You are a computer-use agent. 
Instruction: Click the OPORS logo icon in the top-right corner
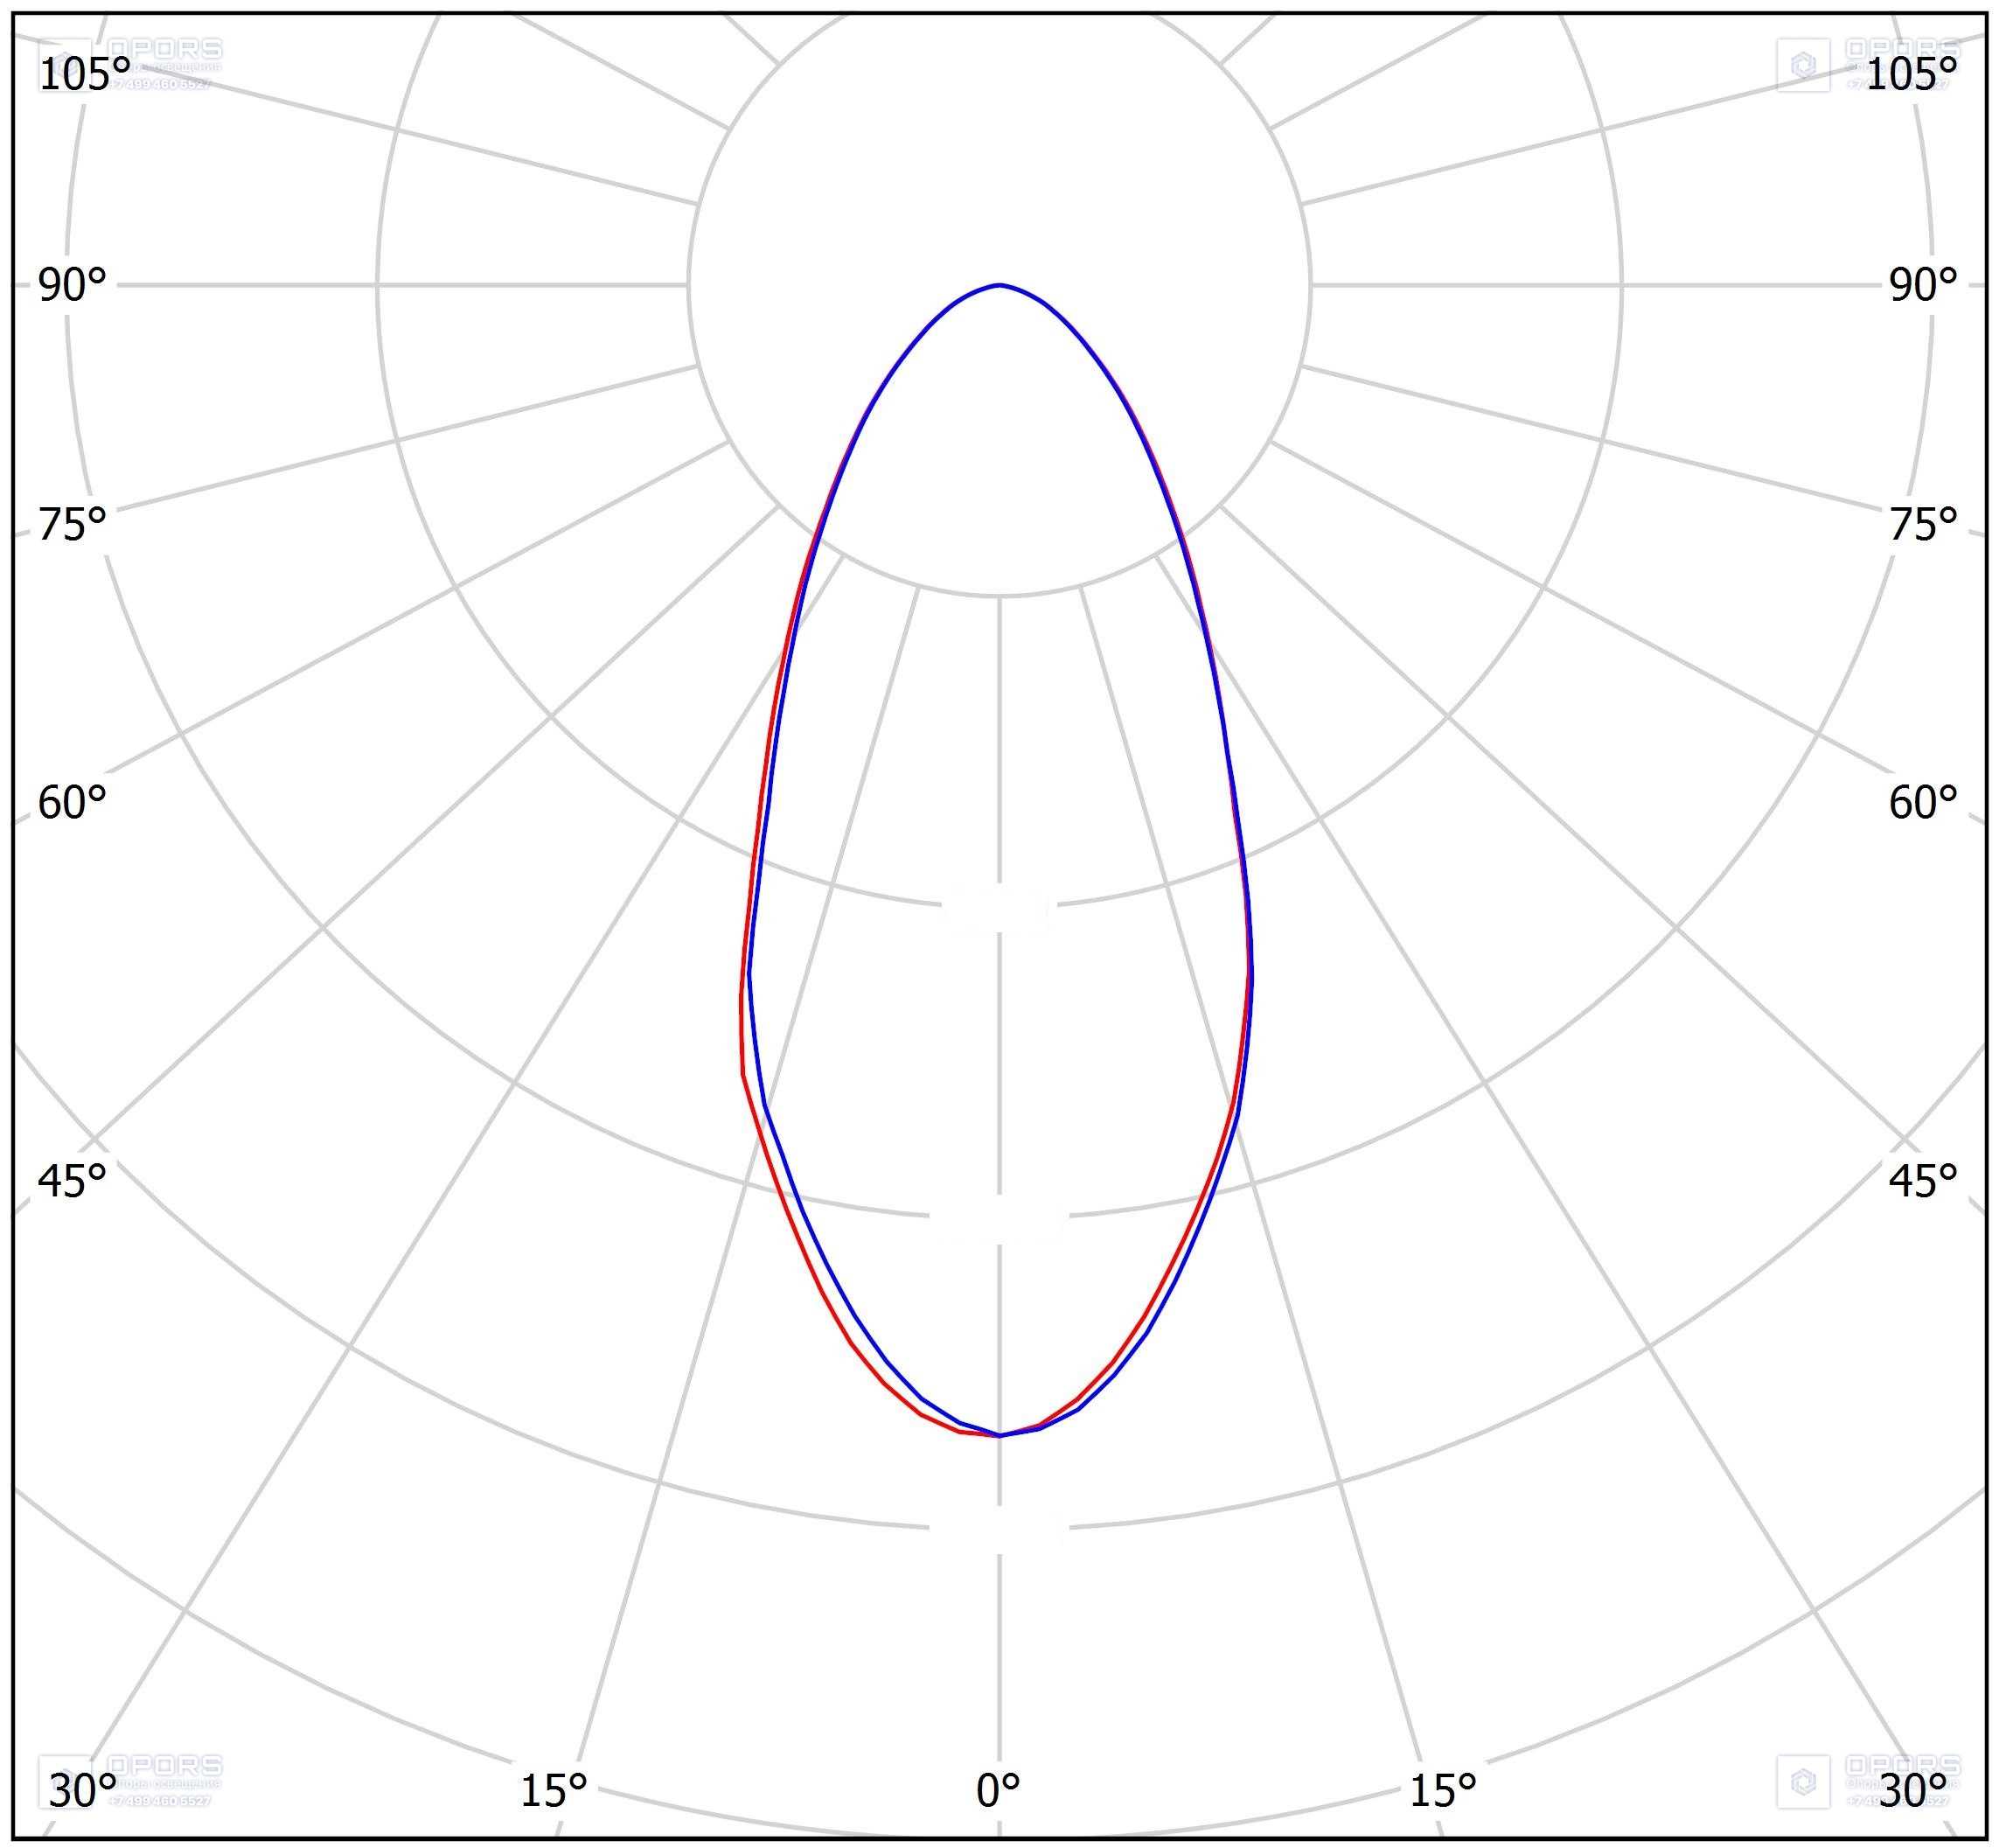pos(1803,66)
